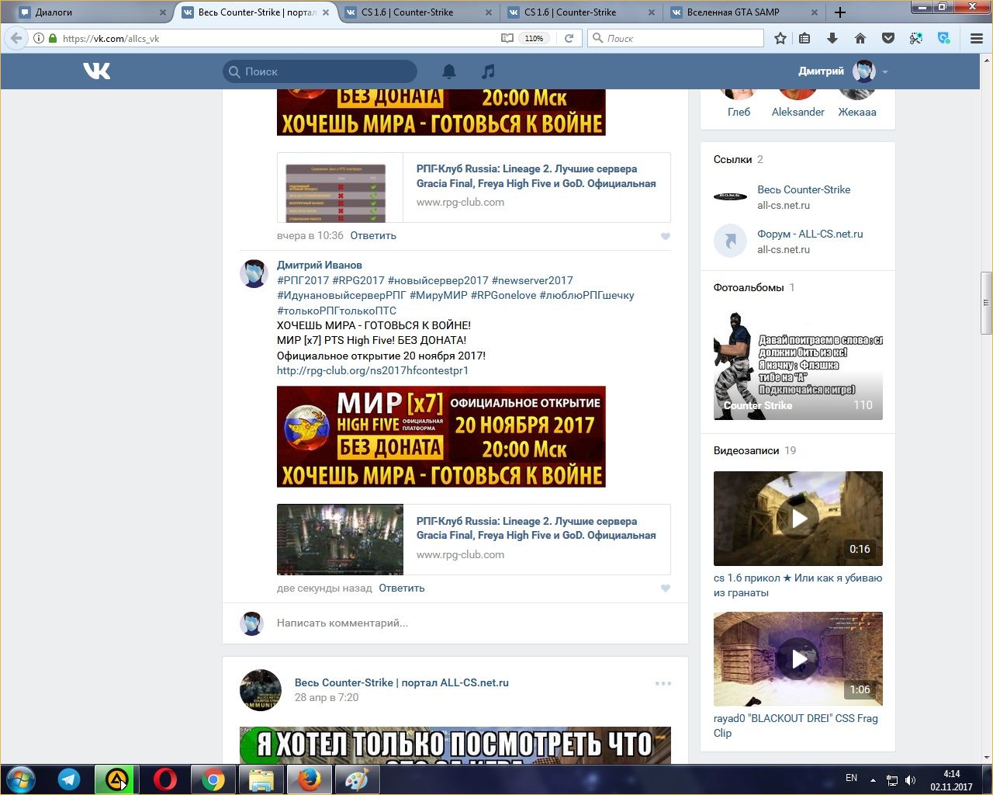Open Aleksander friend profile
The width and height of the screenshot is (993, 795).
click(798, 112)
